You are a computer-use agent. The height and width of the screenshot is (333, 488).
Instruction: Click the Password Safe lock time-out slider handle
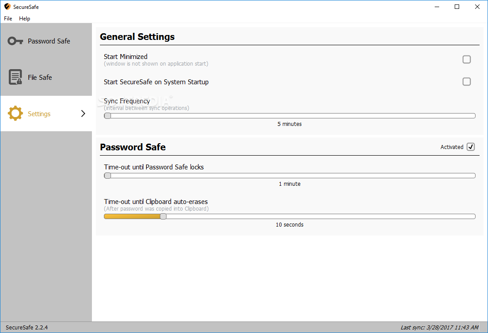click(x=107, y=176)
